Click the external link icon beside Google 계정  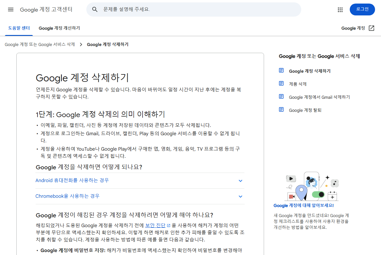371,28
